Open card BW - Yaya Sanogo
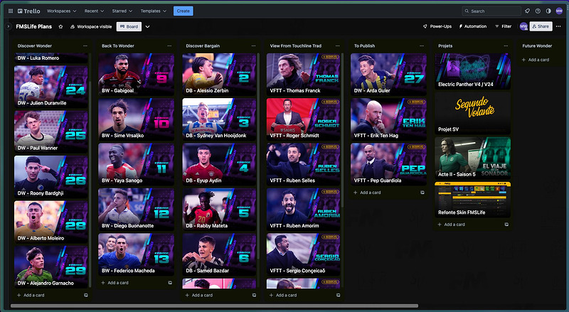Screen dimensions: 569x312 tap(136, 164)
